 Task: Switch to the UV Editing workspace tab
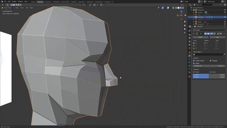point(56,2)
